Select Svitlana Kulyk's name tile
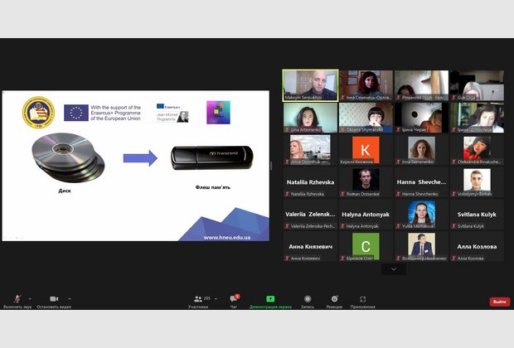514x348 pixels. (x=477, y=215)
